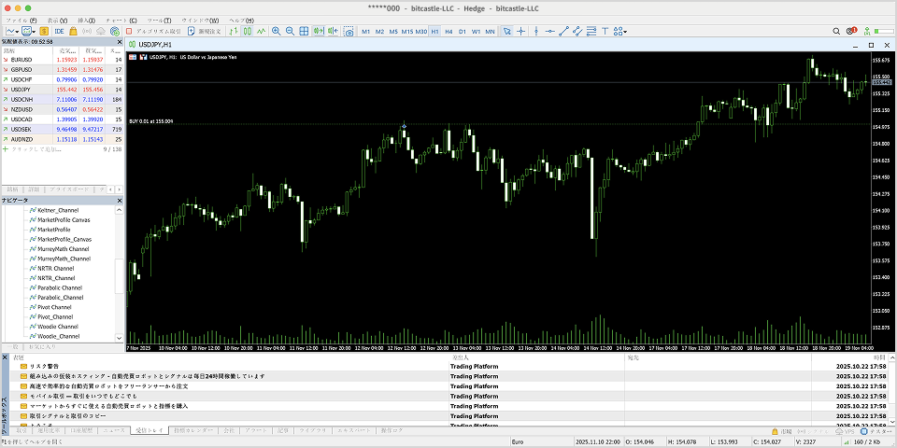The width and height of the screenshot is (897, 448).
Task: Click the dollar sign trading icon
Action: click(44, 32)
